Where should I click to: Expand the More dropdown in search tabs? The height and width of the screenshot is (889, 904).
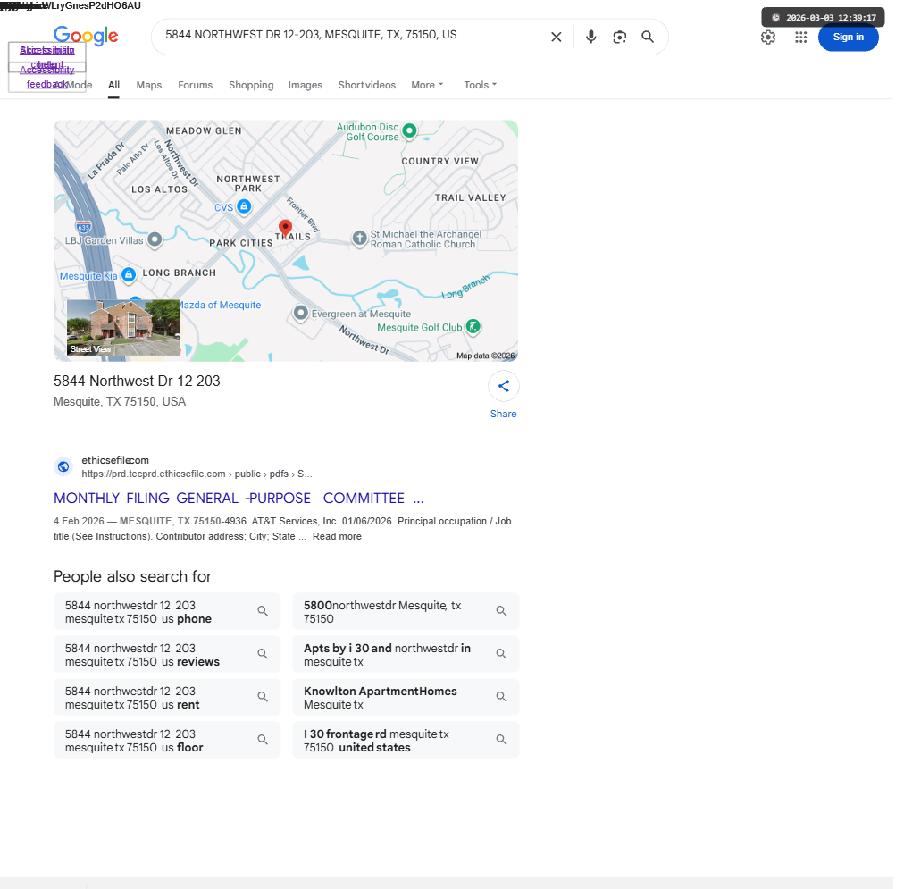[x=427, y=85]
